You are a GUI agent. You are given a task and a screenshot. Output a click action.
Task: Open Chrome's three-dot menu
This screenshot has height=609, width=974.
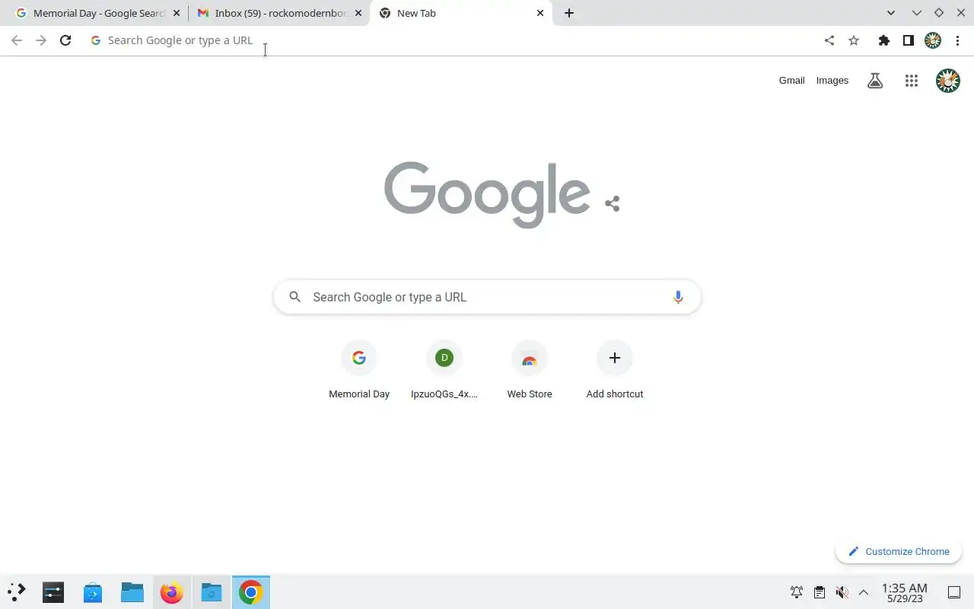click(957, 40)
